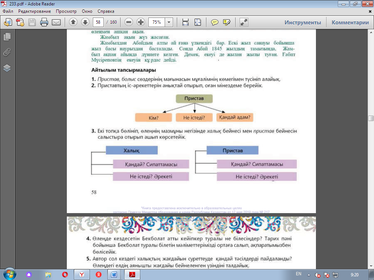Open the Просмотр menu

[66, 11]
